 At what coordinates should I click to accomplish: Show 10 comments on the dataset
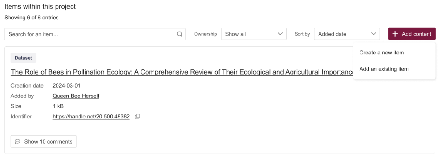(44, 142)
